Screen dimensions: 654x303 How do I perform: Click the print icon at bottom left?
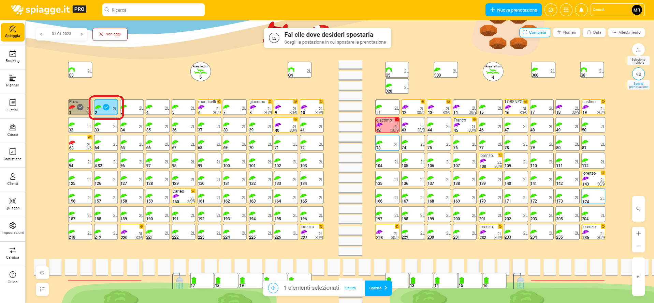(42, 272)
